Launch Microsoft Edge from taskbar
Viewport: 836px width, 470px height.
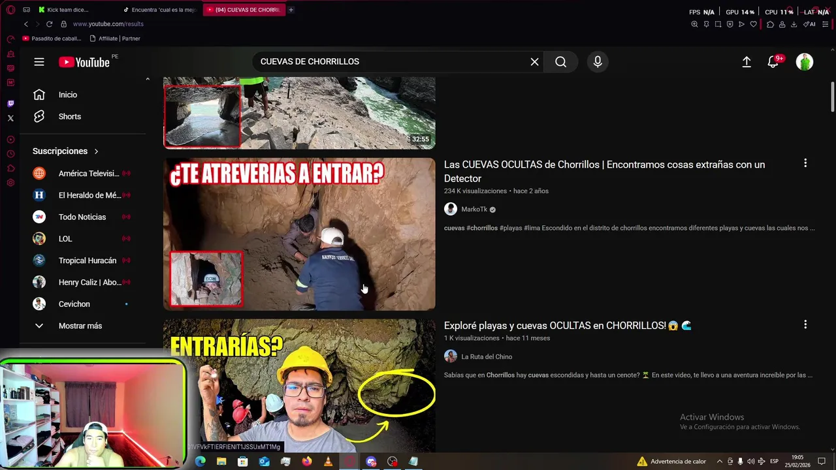click(x=200, y=462)
